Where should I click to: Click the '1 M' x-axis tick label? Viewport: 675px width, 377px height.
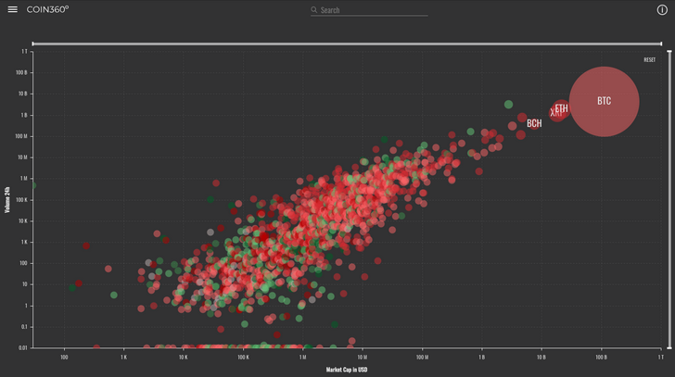pyautogui.click(x=302, y=358)
